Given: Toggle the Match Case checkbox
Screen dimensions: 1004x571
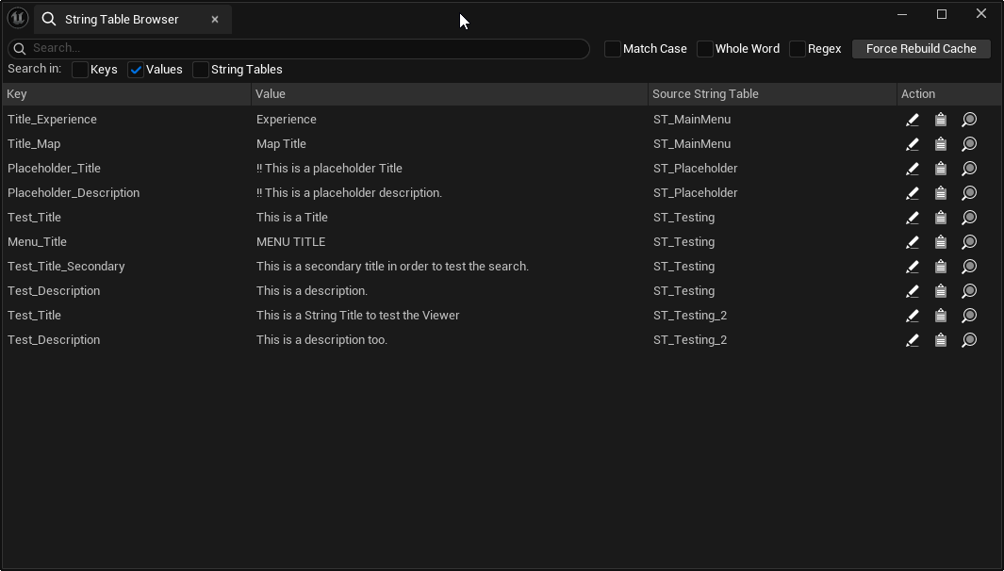Looking at the screenshot, I should (613, 49).
